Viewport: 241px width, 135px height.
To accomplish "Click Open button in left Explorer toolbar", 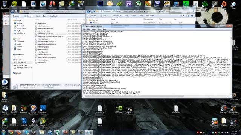I will [x=29, y=16].
